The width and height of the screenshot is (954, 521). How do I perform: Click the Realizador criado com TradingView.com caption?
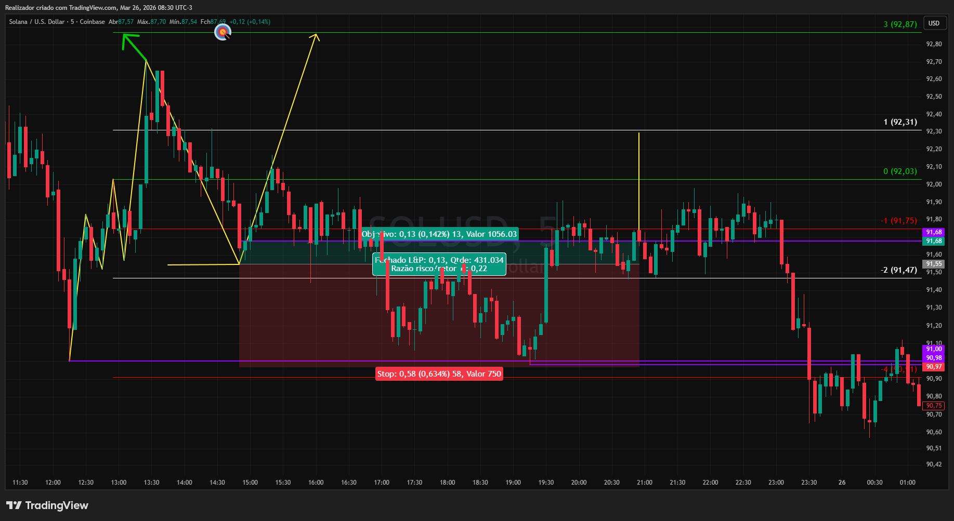click(98, 8)
